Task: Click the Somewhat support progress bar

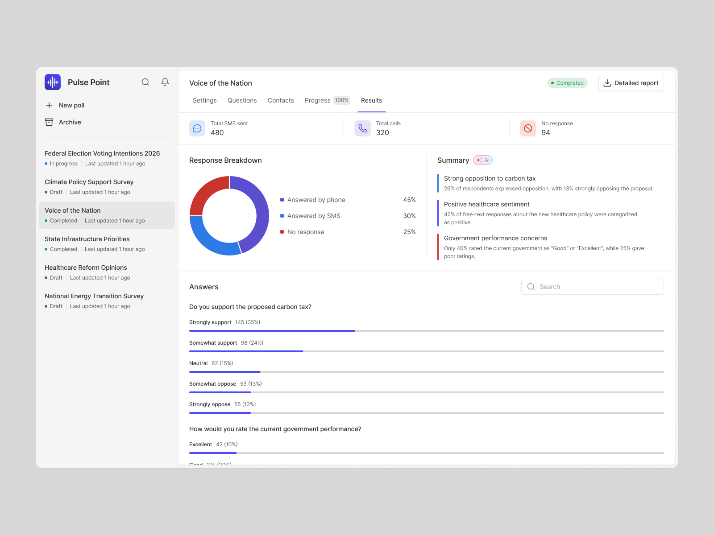Action: (x=427, y=351)
